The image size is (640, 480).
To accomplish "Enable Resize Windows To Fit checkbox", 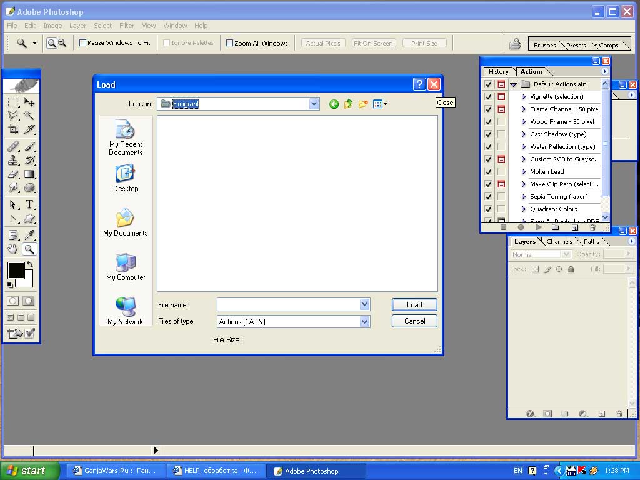I will tap(82, 43).
